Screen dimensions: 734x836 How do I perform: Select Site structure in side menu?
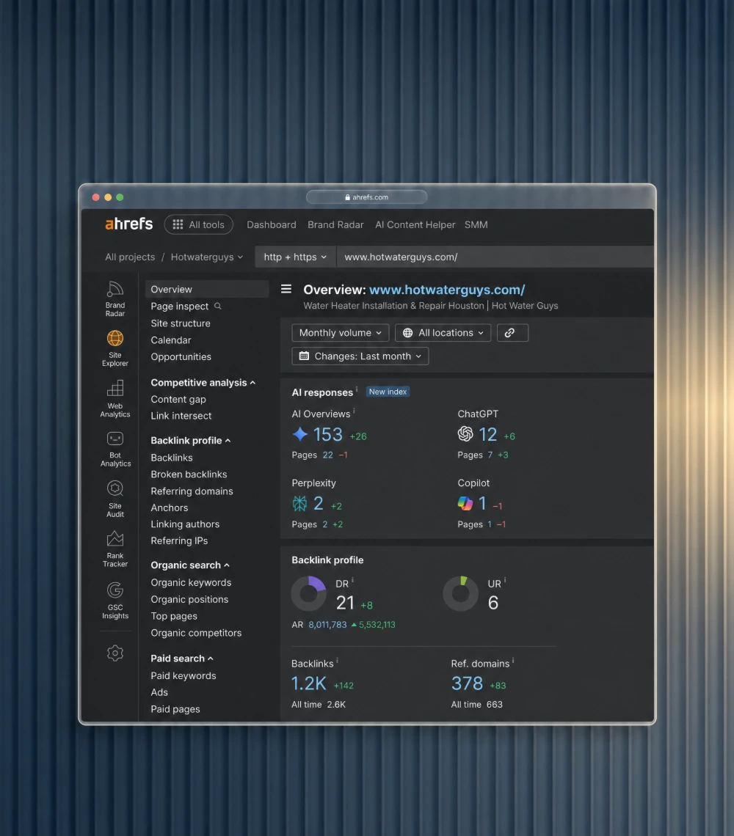[x=181, y=323]
